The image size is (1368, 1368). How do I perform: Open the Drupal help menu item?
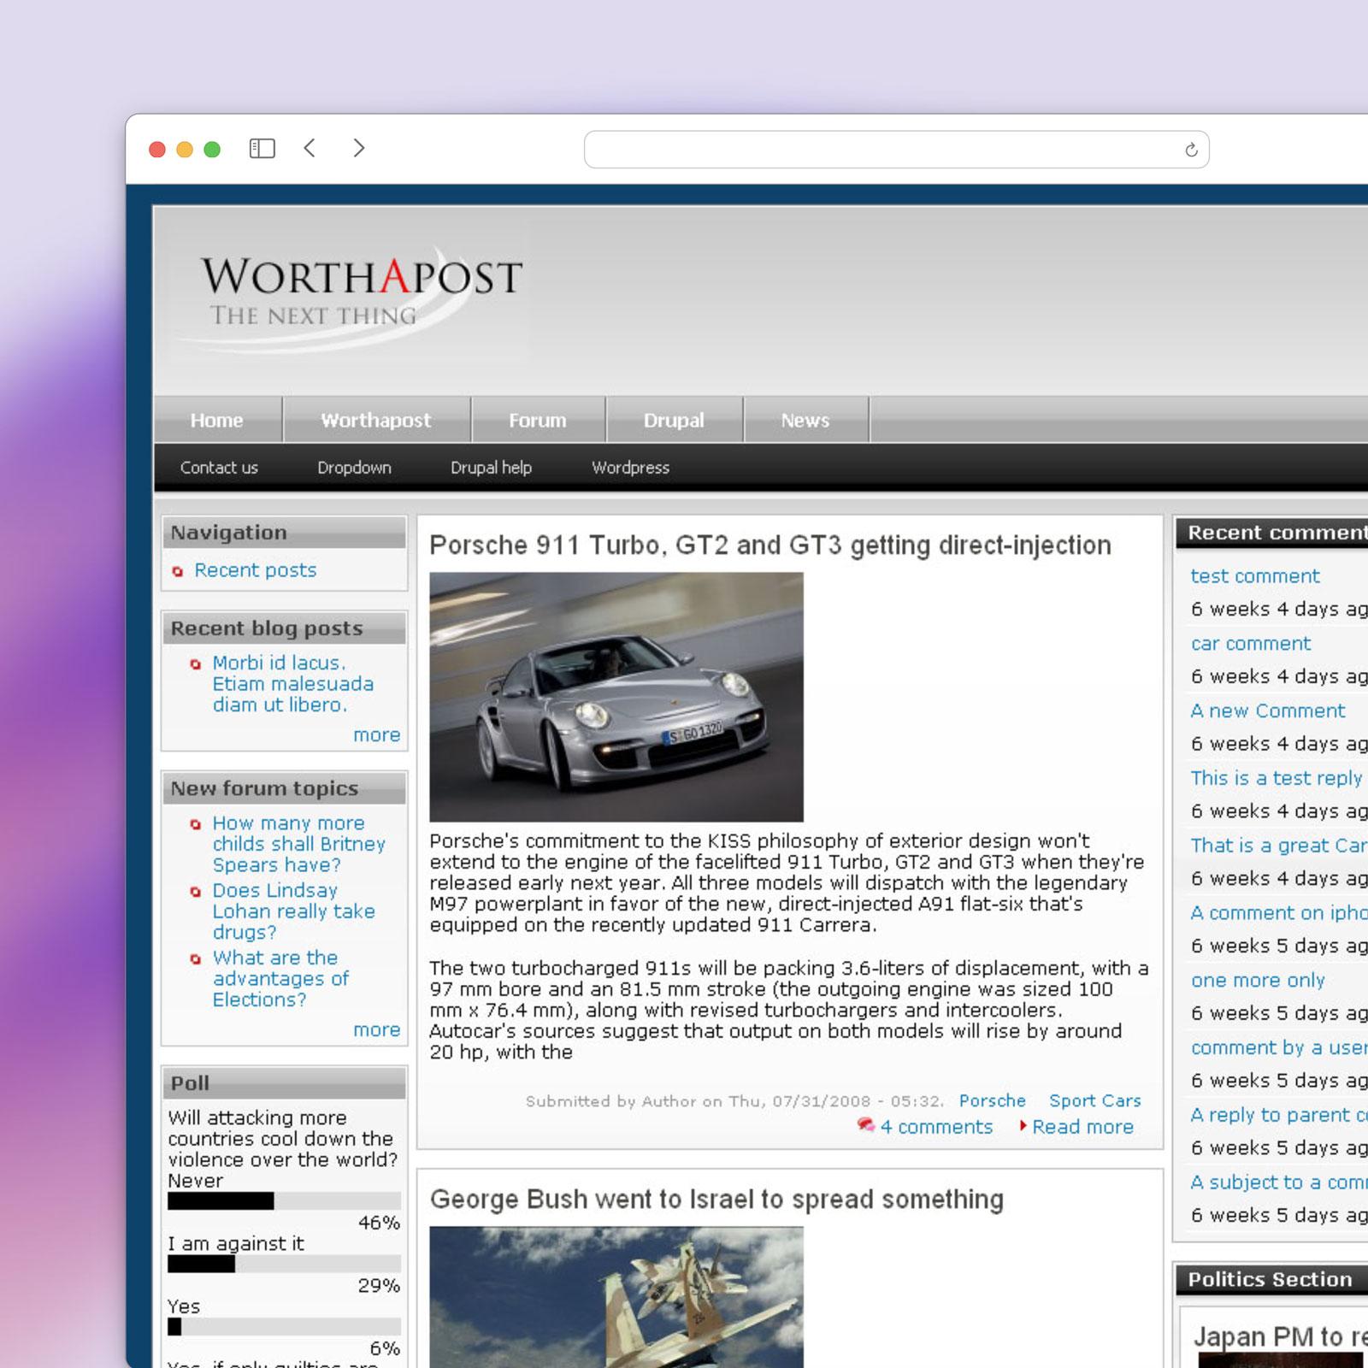coord(491,468)
